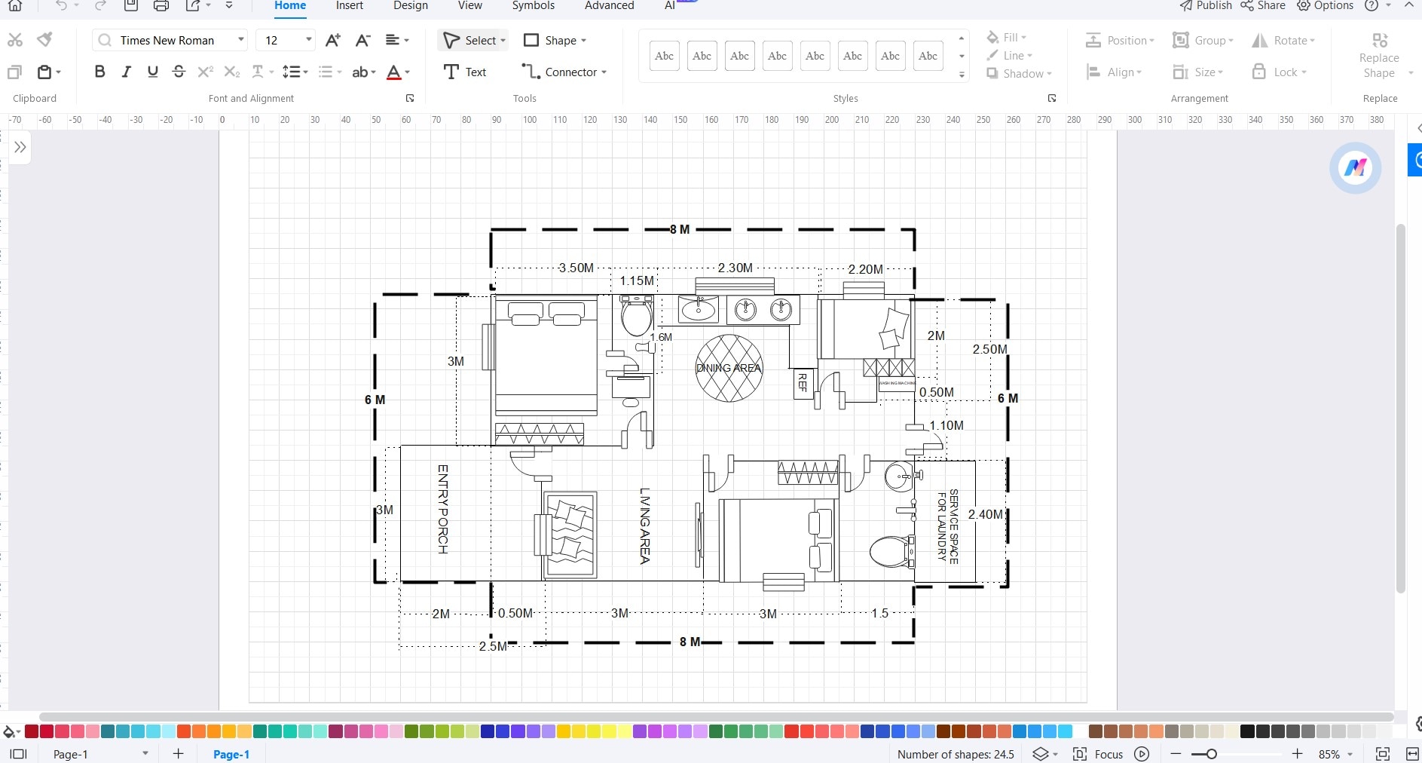
Task: Add a new page with the plus icon
Action: [x=178, y=754]
